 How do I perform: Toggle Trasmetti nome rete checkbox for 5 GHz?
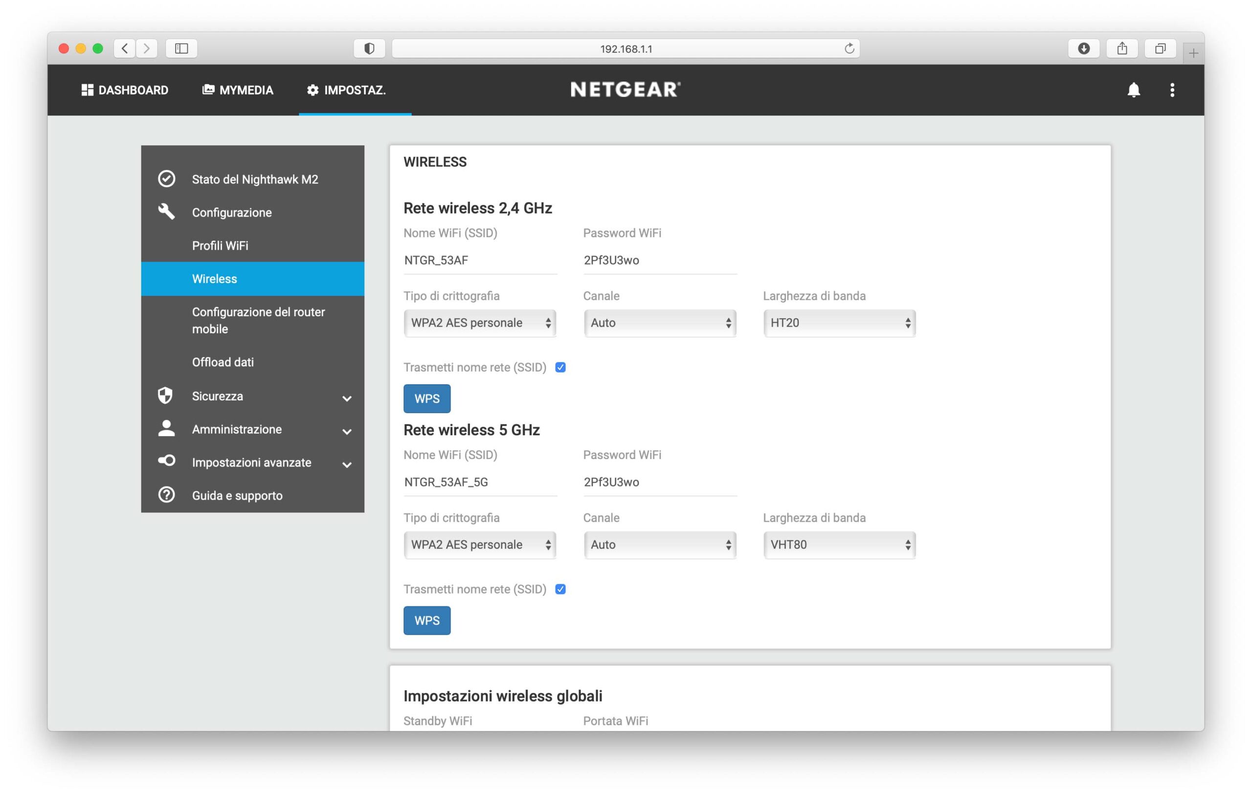tap(560, 589)
